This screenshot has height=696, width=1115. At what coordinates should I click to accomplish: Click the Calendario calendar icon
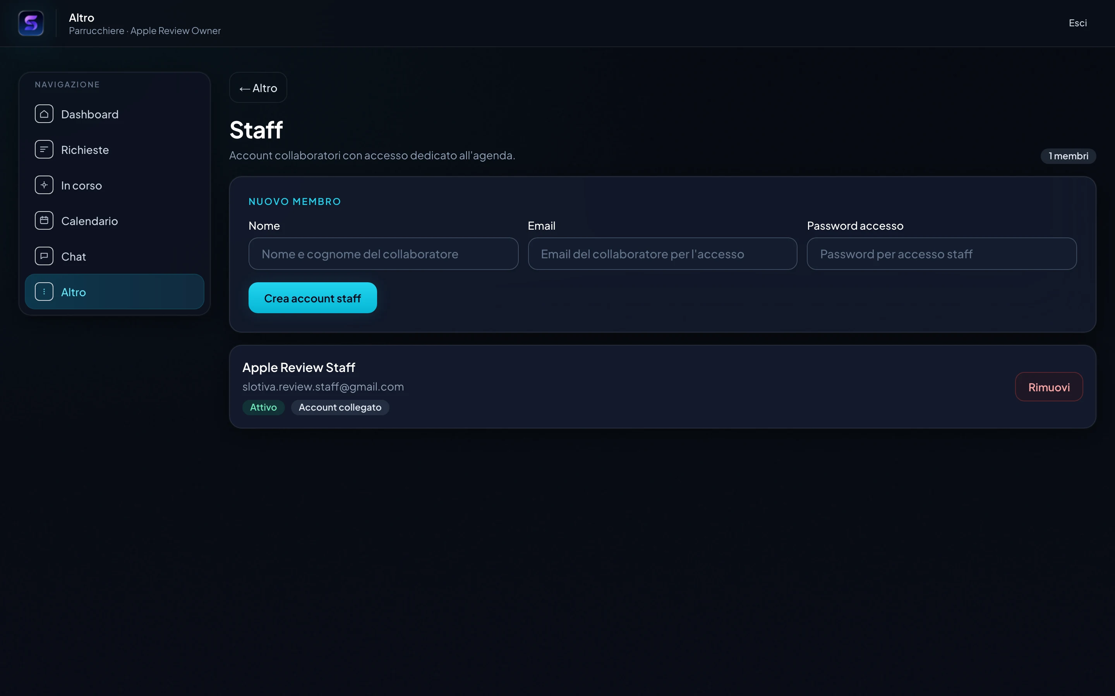pos(44,220)
